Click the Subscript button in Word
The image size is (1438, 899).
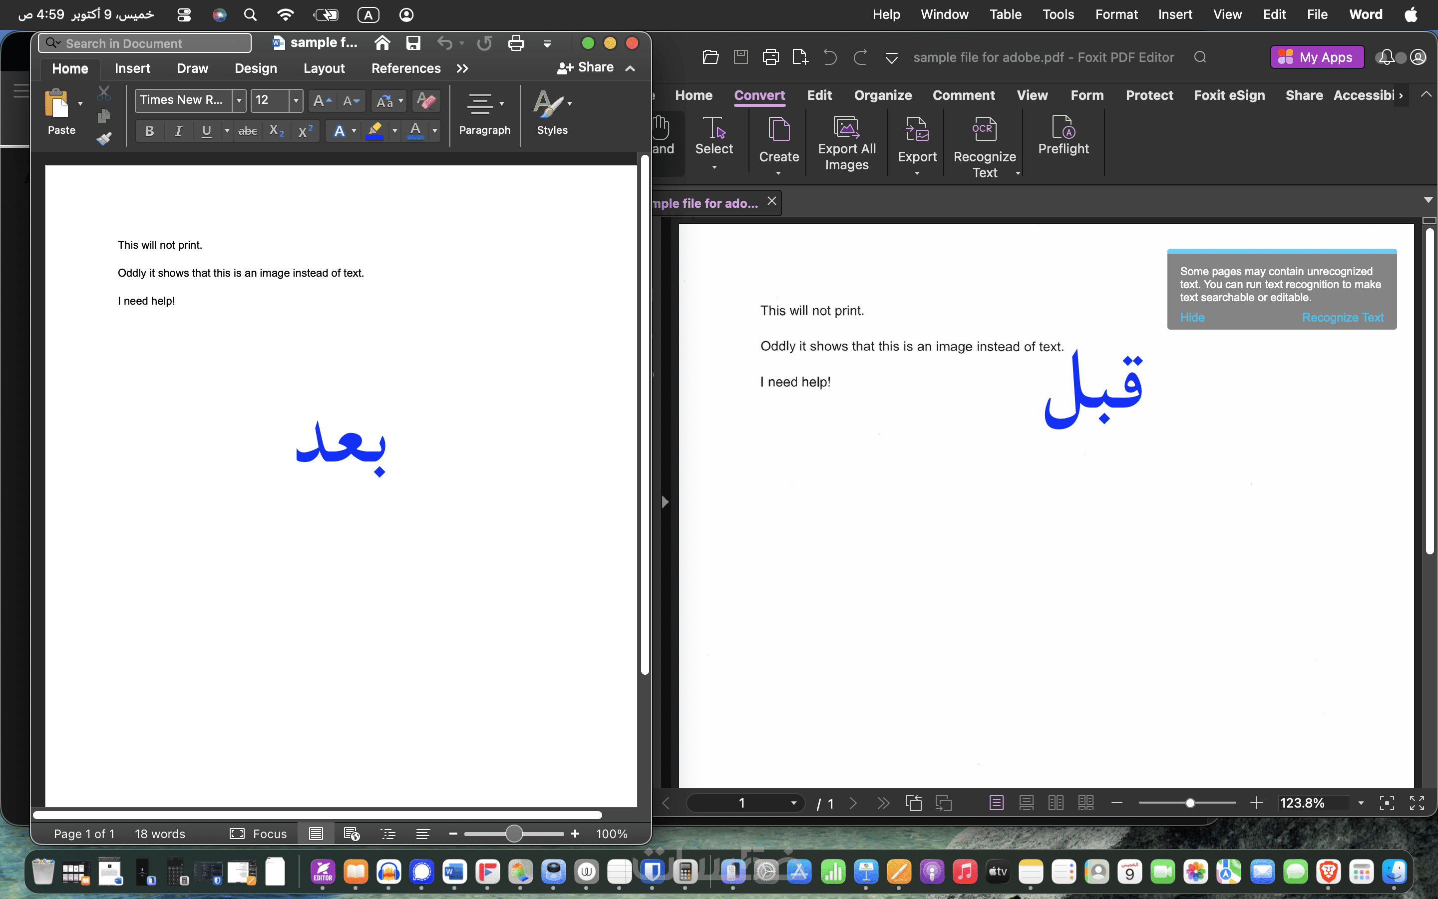point(276,131)
